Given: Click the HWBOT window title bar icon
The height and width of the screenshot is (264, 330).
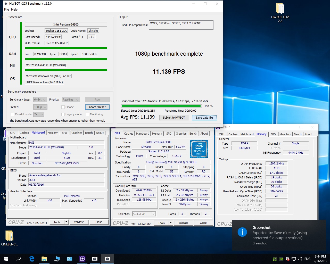Looking at the screenshot, I should (6, 4).
